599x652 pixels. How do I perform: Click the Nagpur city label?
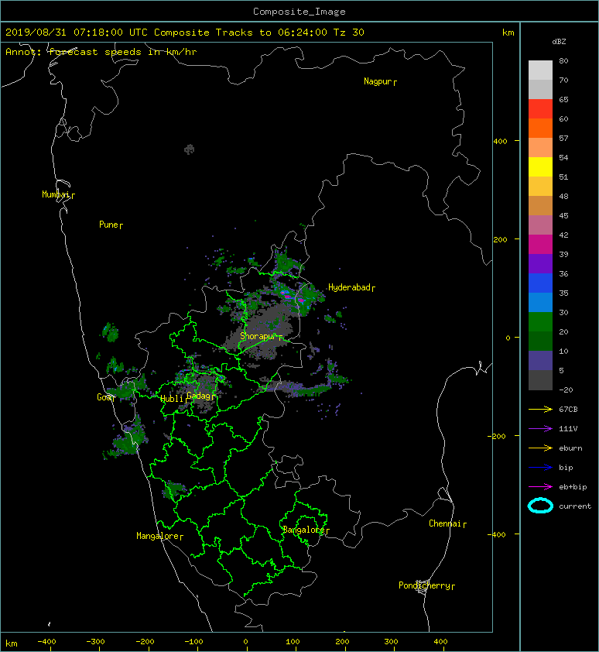pyautogui.click(x=379, y=81)
